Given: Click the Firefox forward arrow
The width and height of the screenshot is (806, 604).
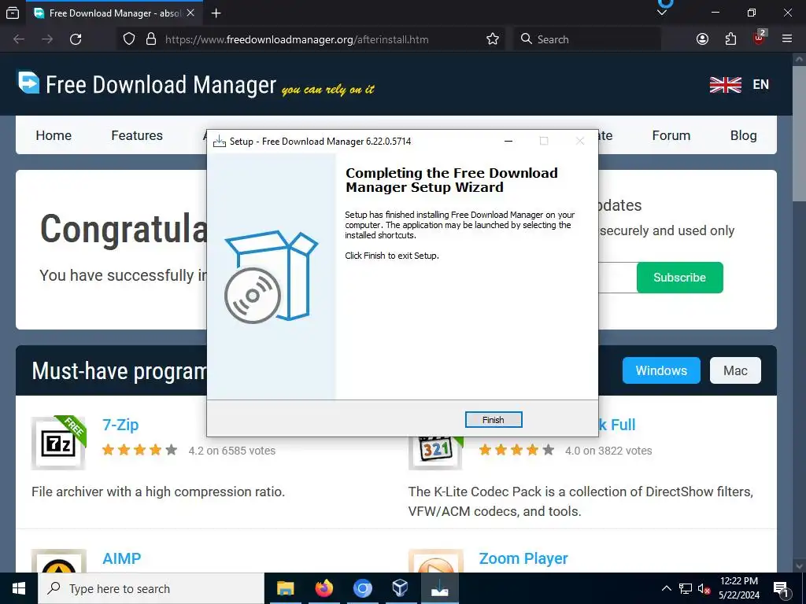Looking at the screenshot, I should (x=47, y=39).
